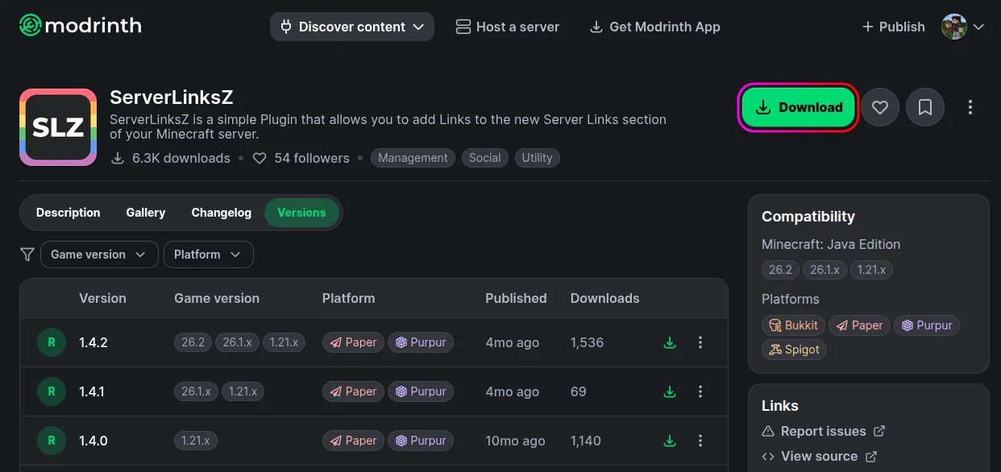Click the Downloads column header
The width and height of the screenshot is (1001, 472).
coord(604,298)
